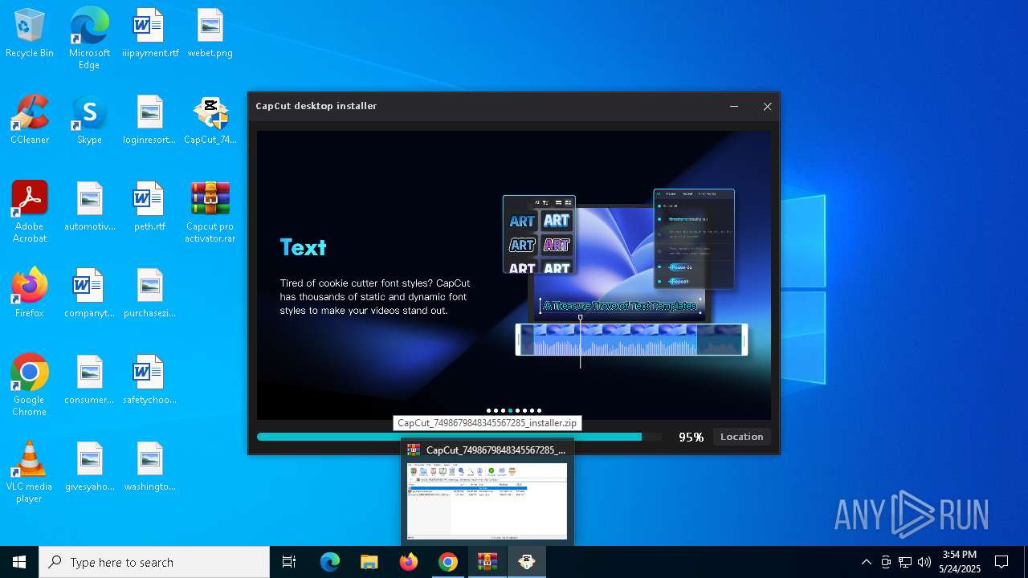Open network status tray icon
Viewport: 1028px width, 578px height.
(x=905, y=562)
